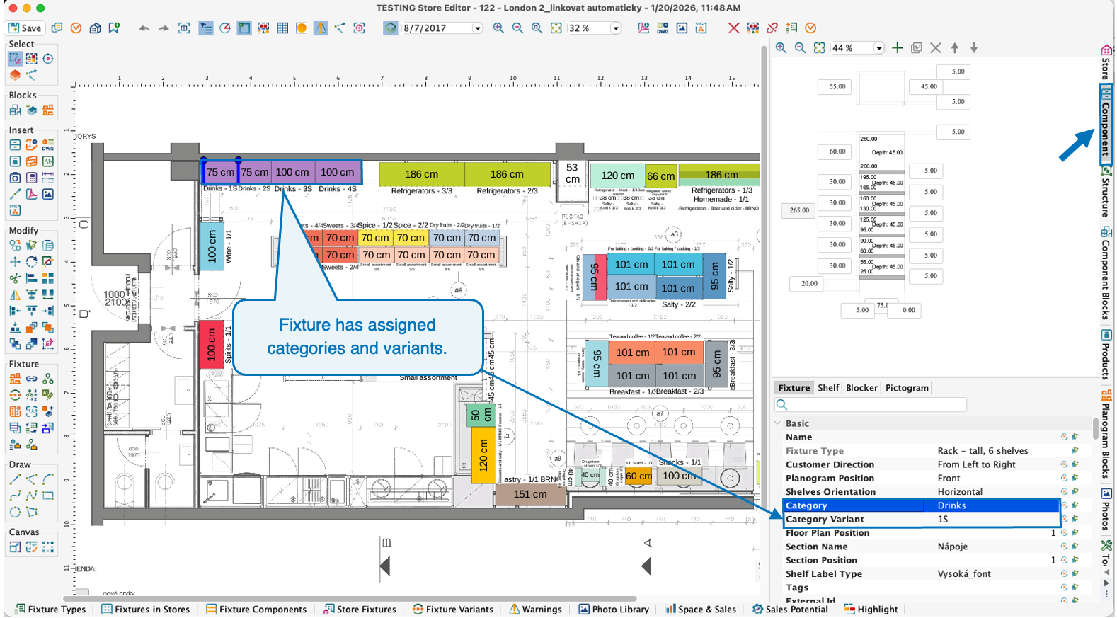
Task: Open the Shelf Label Type value Vysoká_font
Action: click(964, 574)
